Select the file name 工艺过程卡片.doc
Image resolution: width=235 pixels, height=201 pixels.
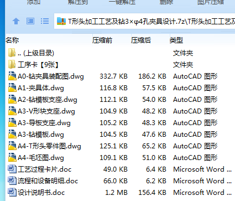pyautogui.click(x=44, y=169)
